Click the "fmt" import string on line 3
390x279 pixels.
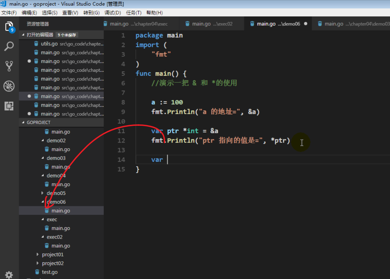pyautogui.click(x=161, y=54)
